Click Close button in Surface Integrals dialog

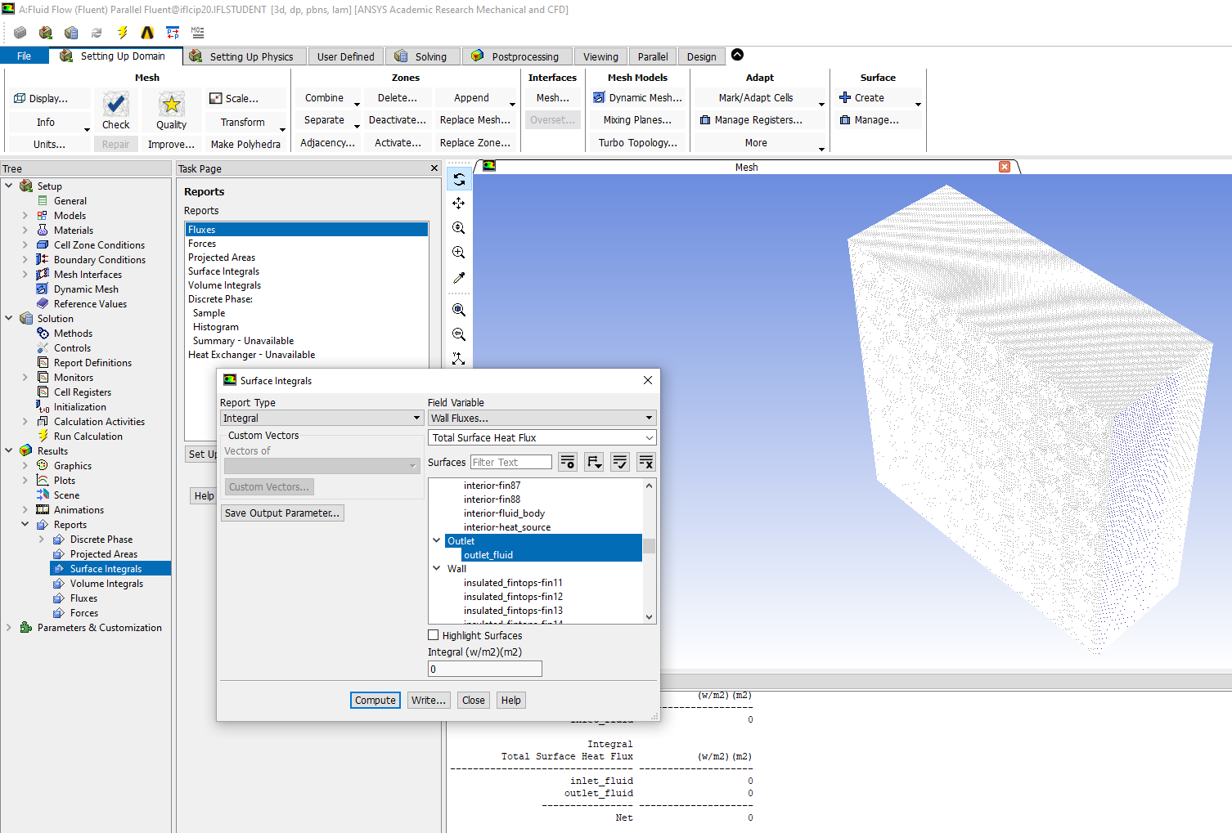474,700
